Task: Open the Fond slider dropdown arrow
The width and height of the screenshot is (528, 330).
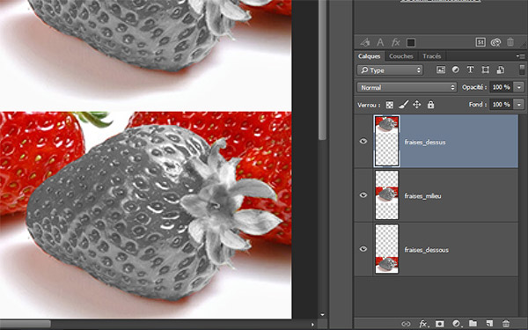Action: [519, 105]
